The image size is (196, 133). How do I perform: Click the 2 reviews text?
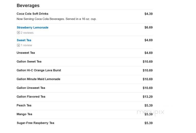coord(27,33)
